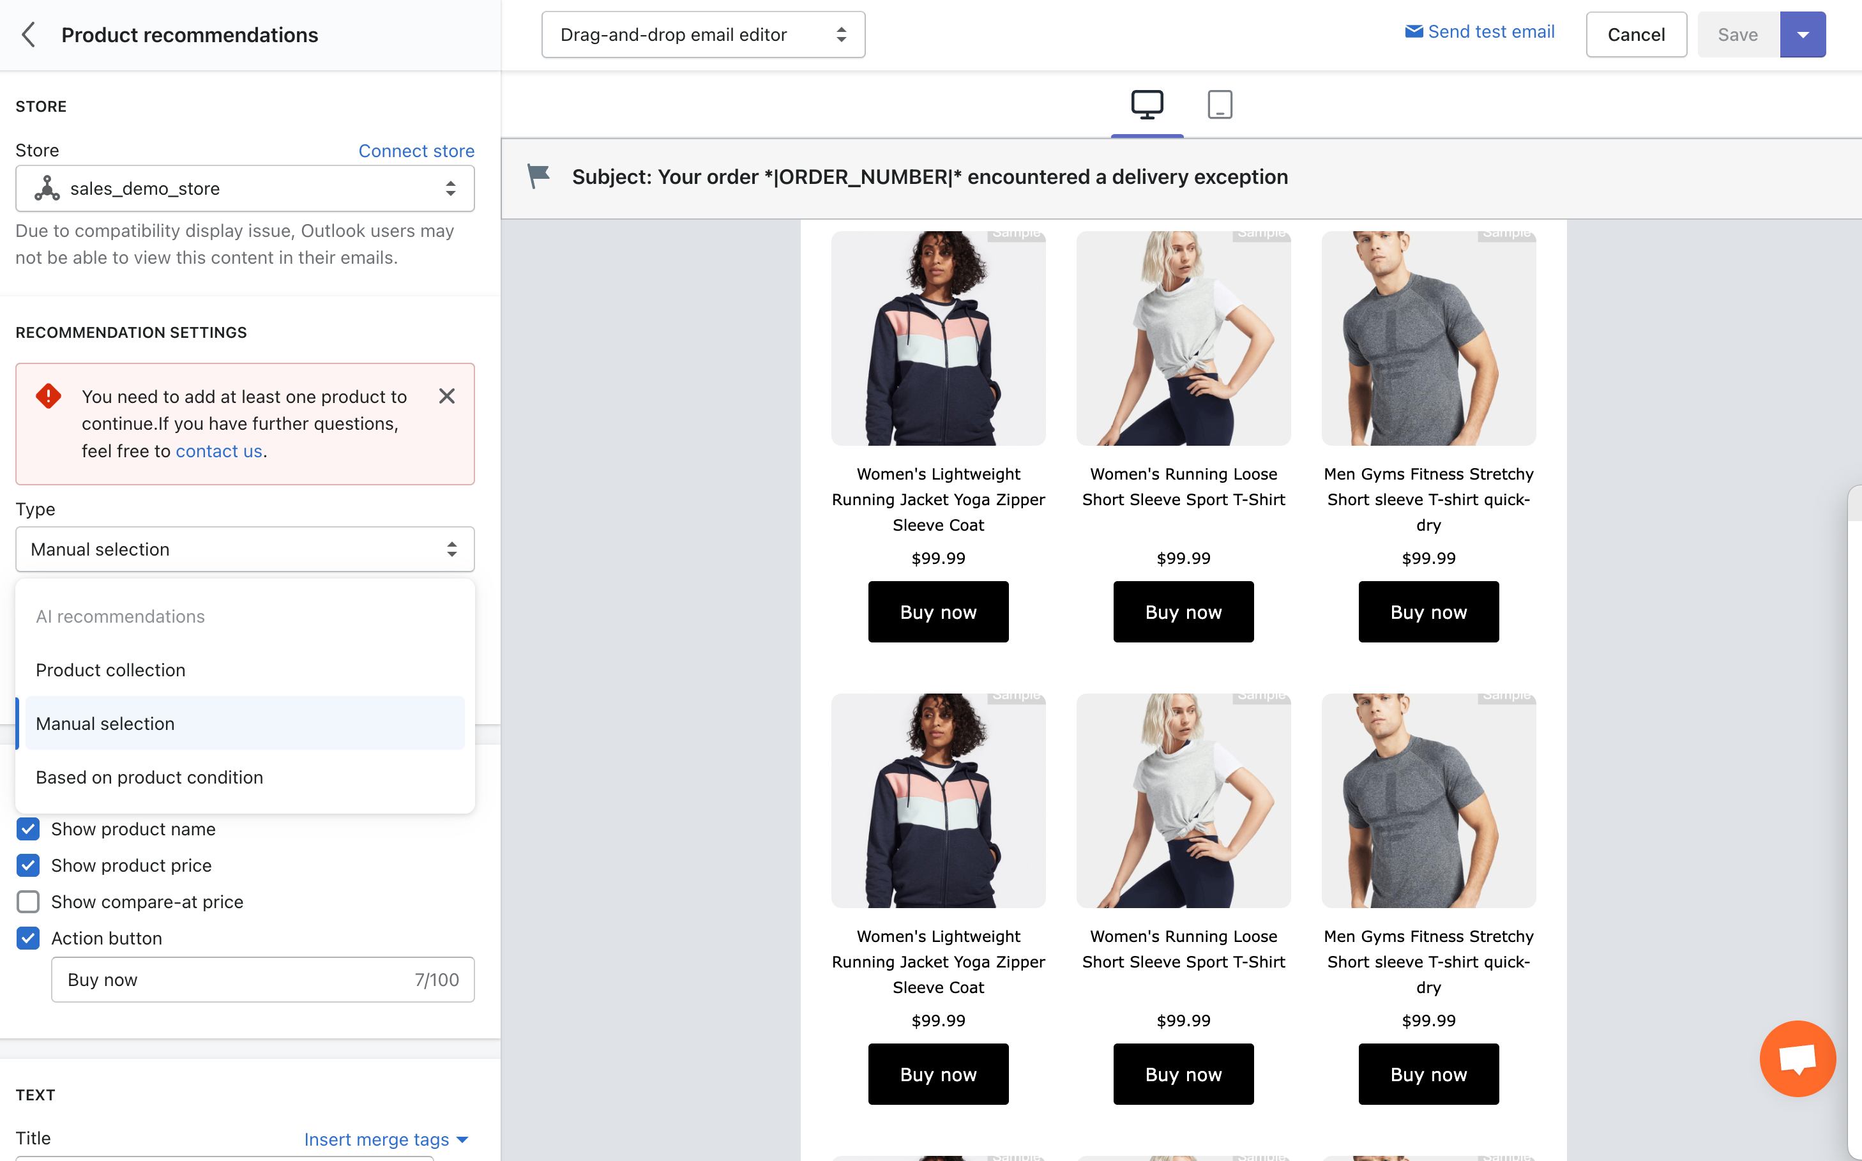Screen dimensions: 1862x1161
Task: Switch to desktop preview icon
Action: pyautogui.click(x=1146, y=105)
